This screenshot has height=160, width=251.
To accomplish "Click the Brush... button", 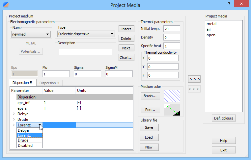I will 150,96.
